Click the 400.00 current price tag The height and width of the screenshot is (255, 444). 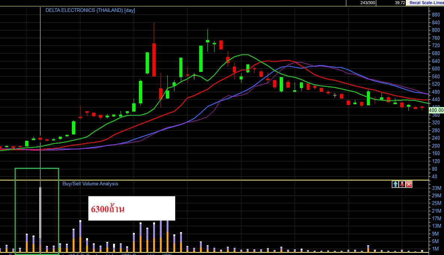click(x=436, y=110)
